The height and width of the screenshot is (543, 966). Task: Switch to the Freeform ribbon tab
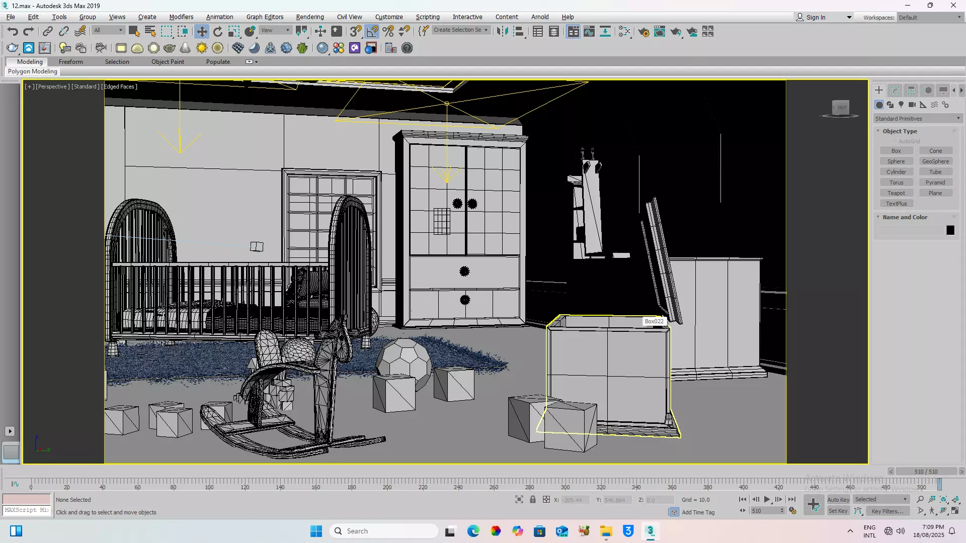click(x=70, y=62)
